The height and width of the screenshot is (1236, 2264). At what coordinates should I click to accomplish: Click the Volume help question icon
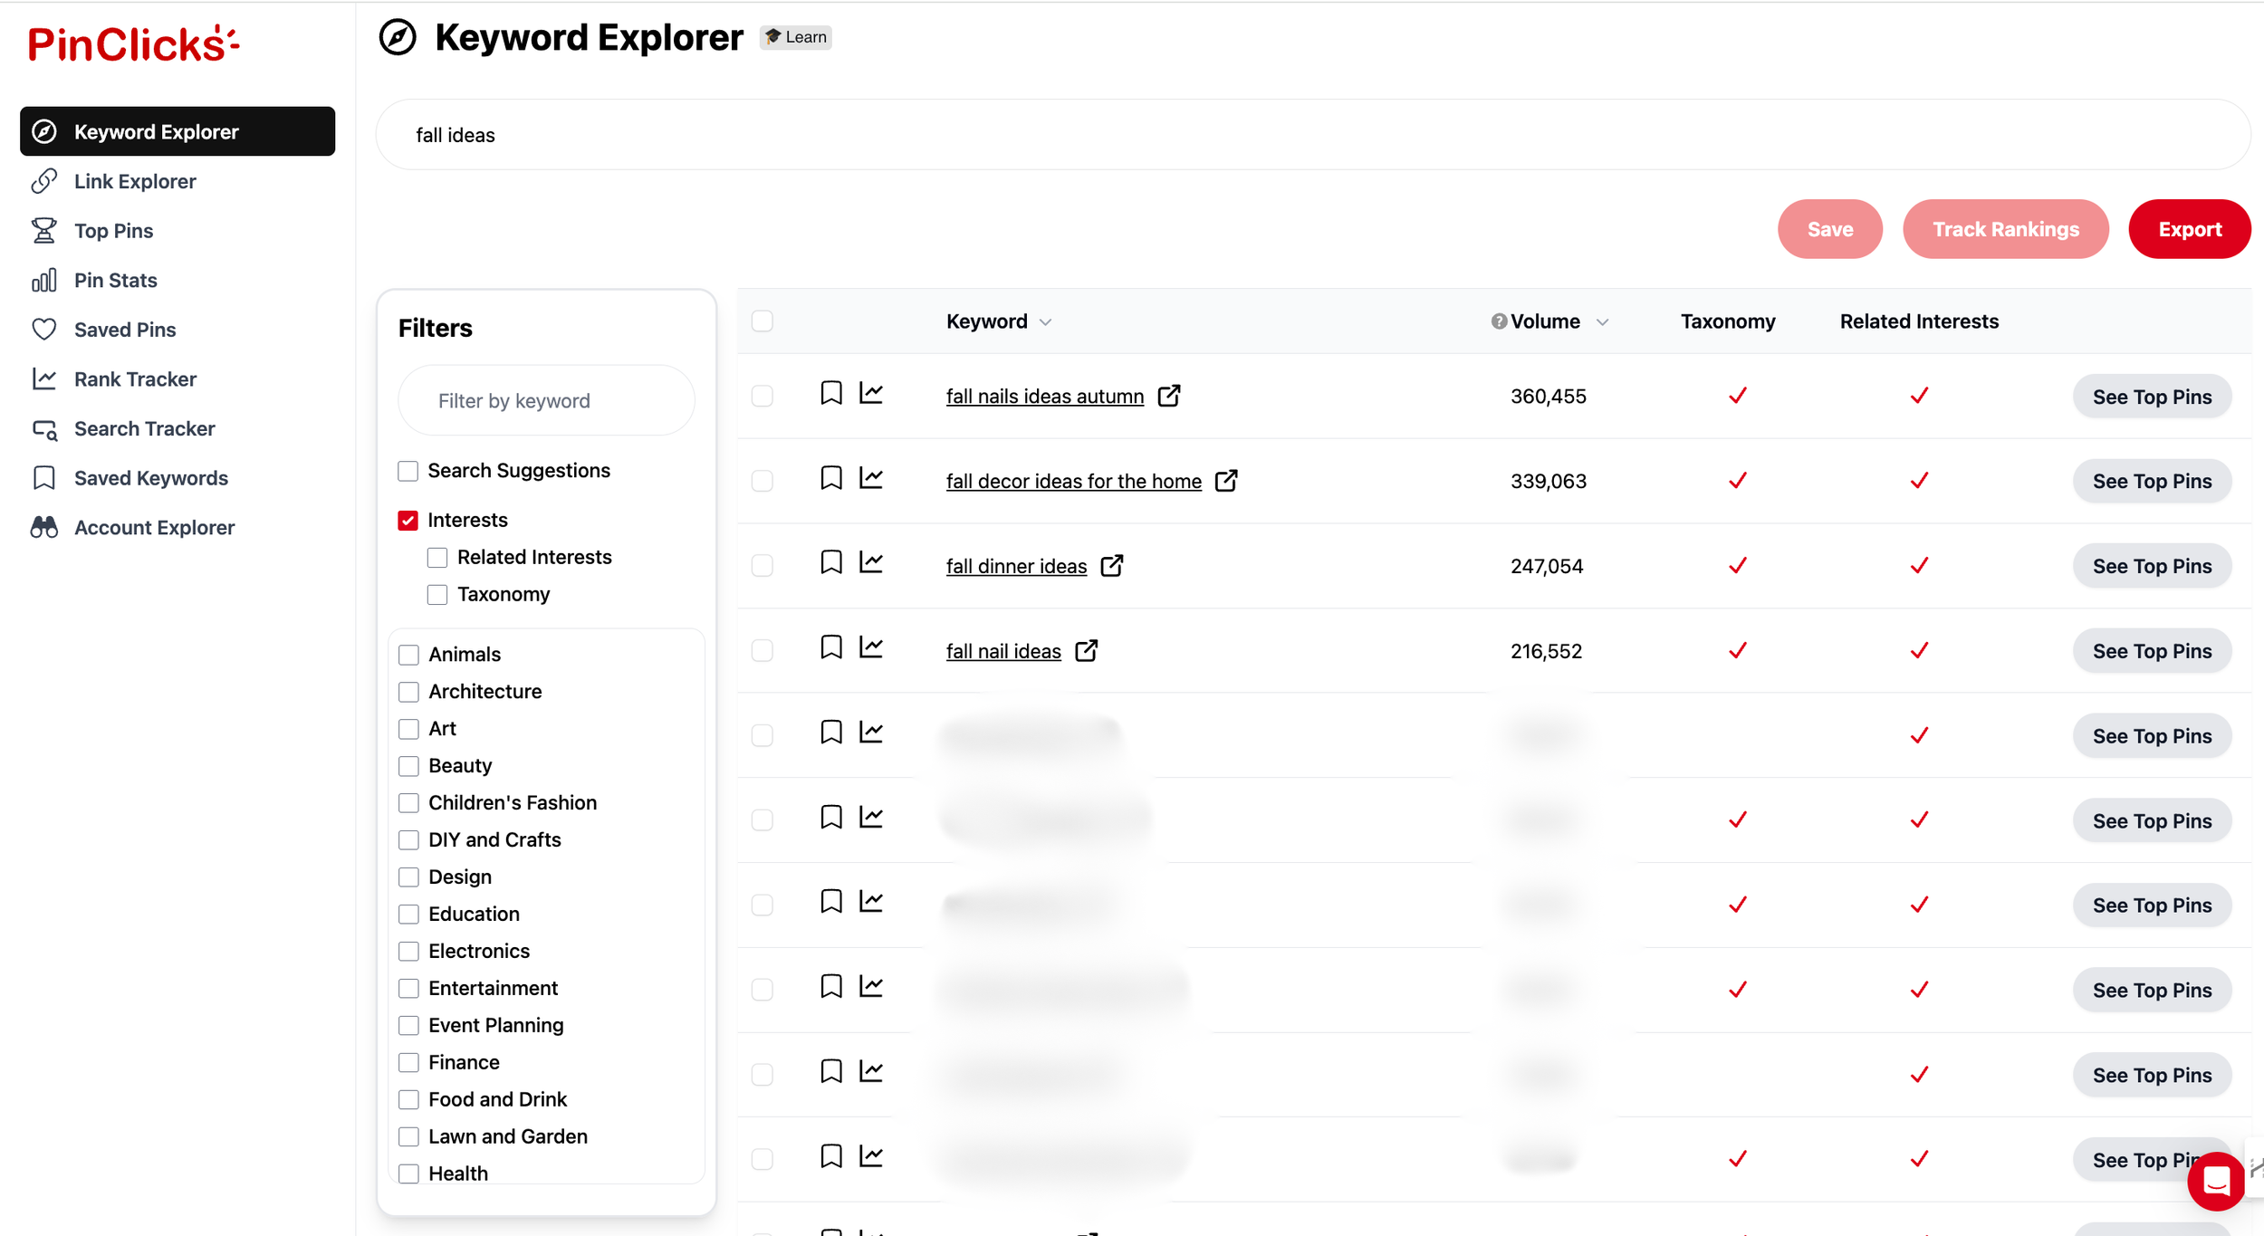pos(1499,321)
